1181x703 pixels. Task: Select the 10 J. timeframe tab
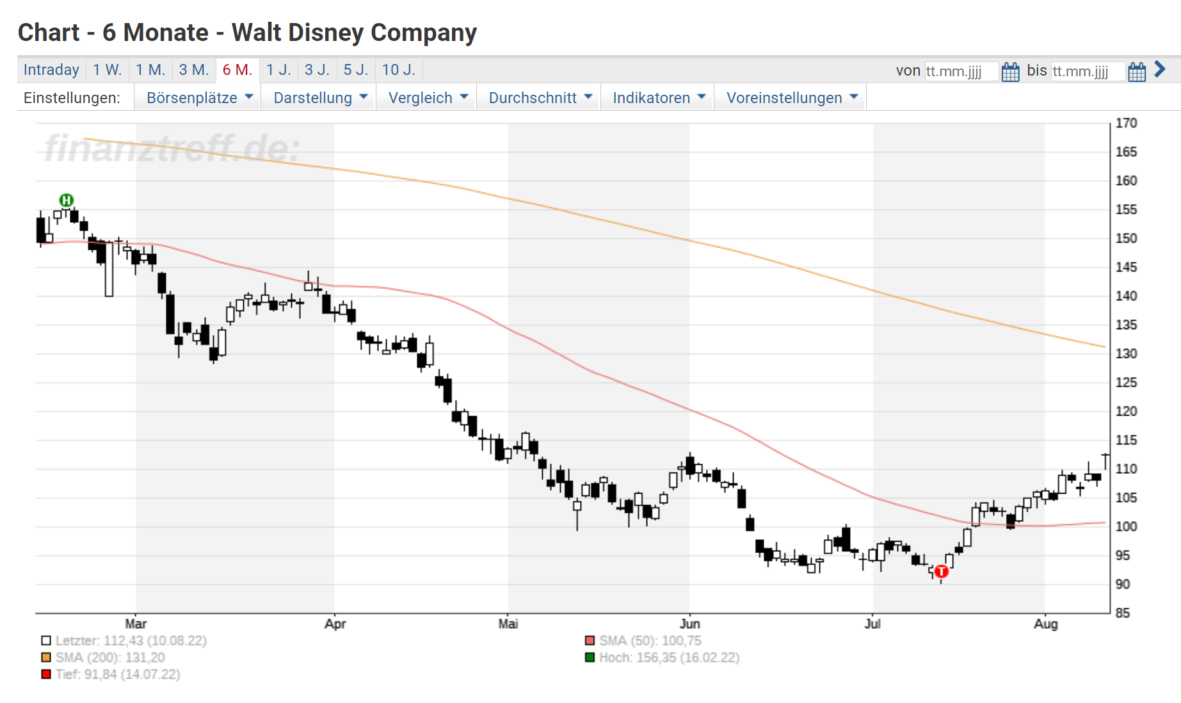coord(399,70)
